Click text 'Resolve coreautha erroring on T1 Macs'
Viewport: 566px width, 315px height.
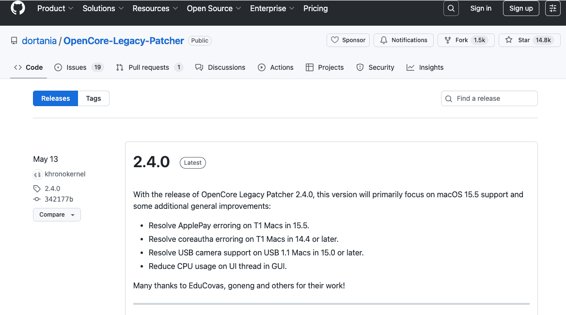click(x=217, y=239)
